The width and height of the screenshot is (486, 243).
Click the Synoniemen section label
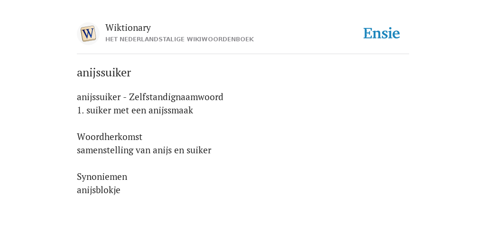click(102, 177)
